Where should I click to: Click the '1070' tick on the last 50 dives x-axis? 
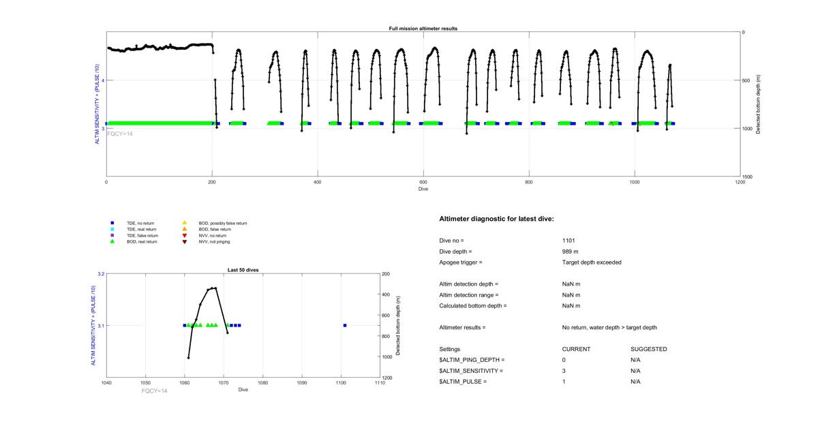(224, 383)
